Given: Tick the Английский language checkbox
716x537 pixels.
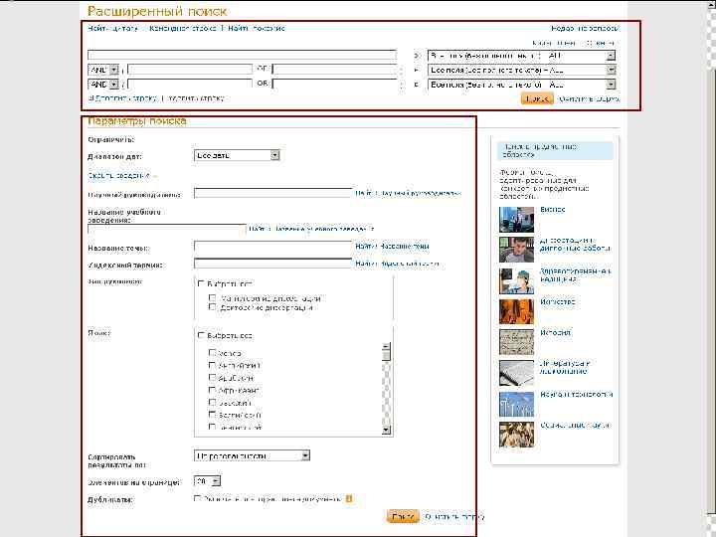Looking at the screenshot, I should pyautogui.click(x=212, y=365).
